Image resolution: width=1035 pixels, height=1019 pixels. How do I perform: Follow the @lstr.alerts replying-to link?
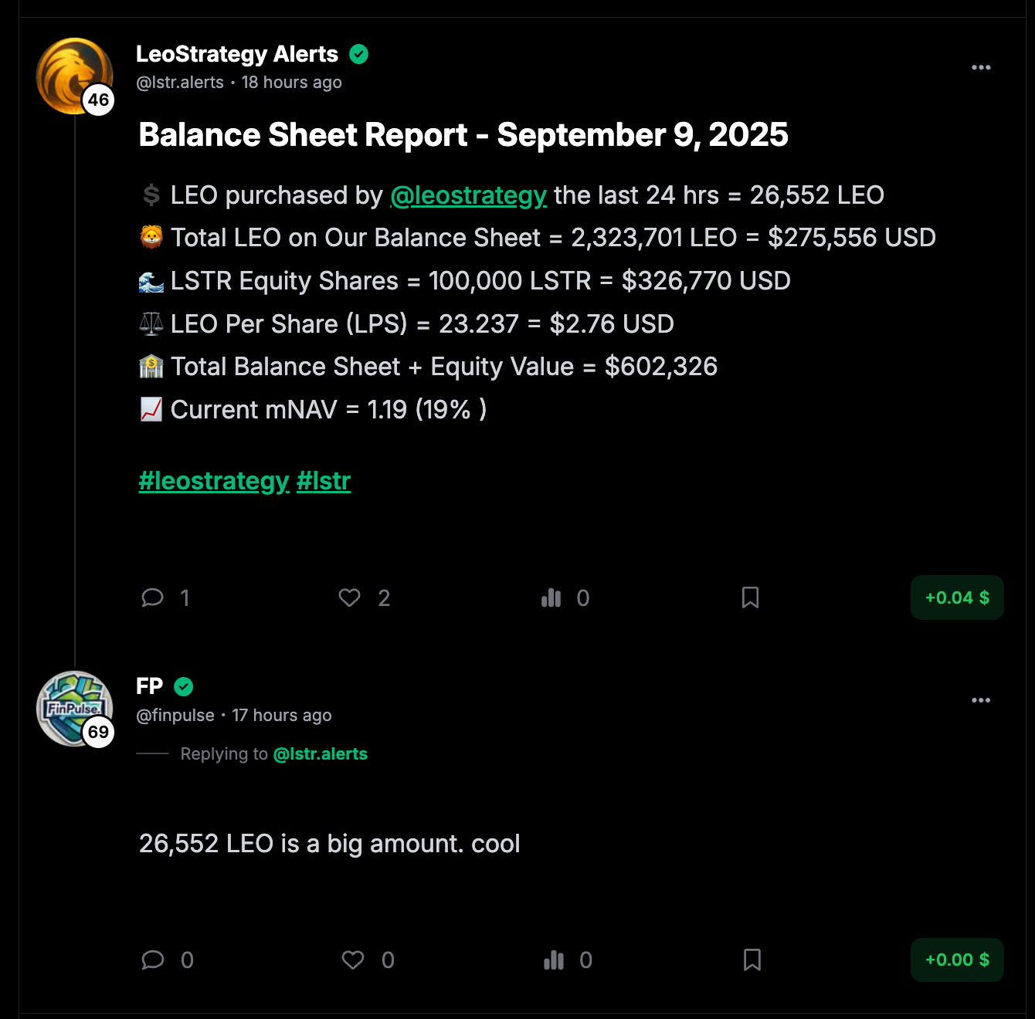point(321,754)
